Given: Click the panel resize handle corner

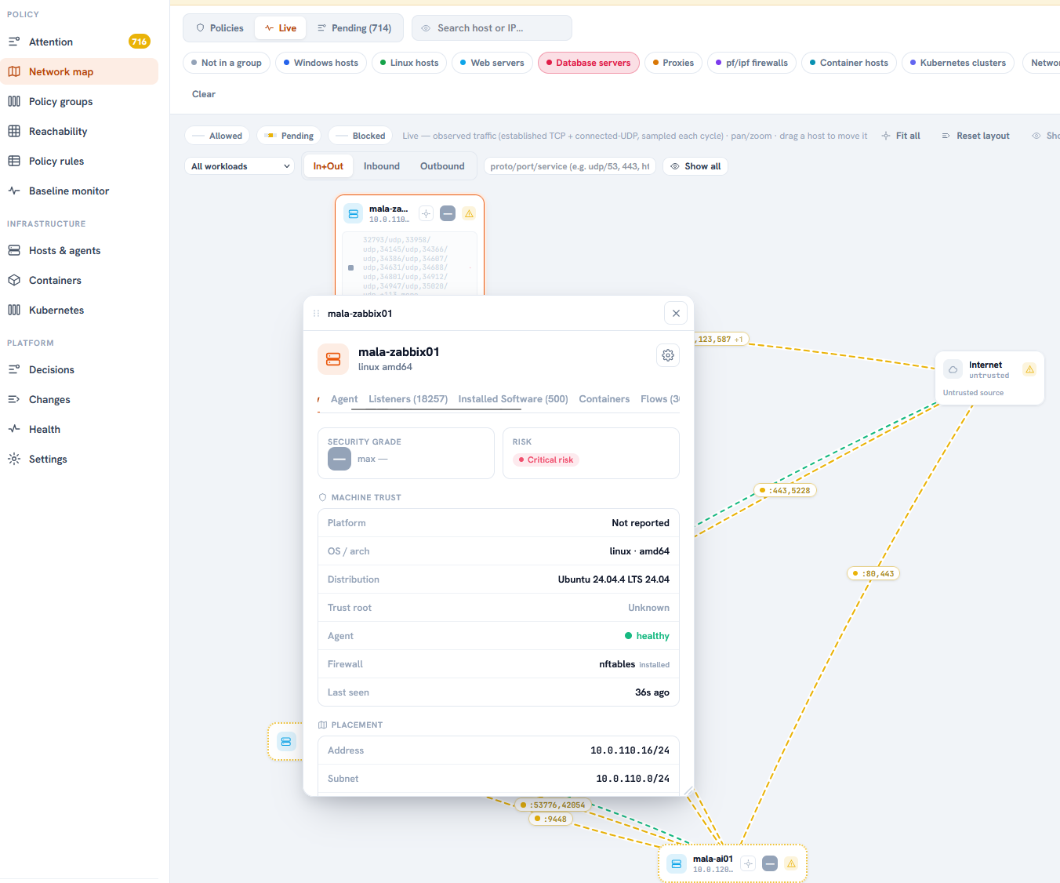Looking at the screenshot, I should pyautogui.click(x=688, y=790).
